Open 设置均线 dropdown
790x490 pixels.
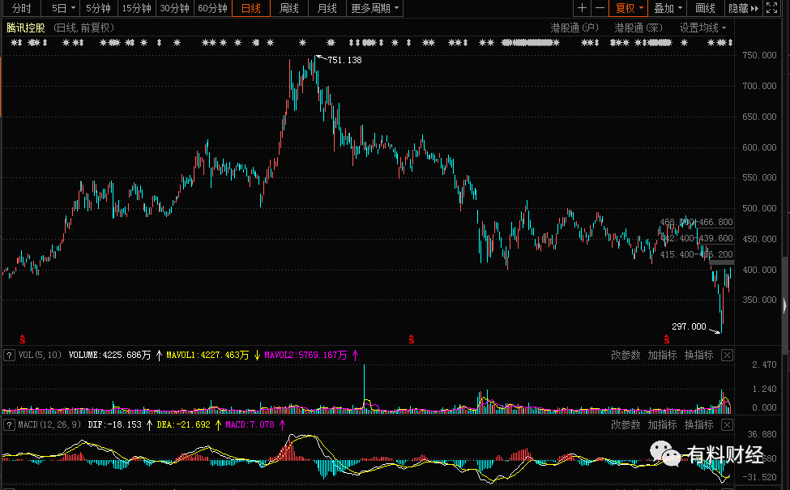click(x=702, y=28)
